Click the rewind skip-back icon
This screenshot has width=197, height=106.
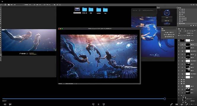tap(93, 104)
